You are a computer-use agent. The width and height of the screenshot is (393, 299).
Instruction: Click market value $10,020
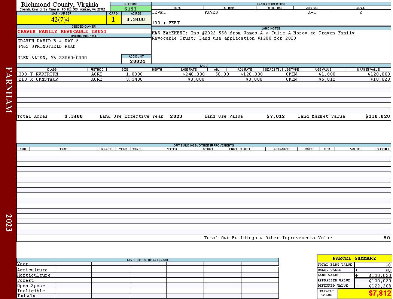pyautogui.click(x=380, y=79)
